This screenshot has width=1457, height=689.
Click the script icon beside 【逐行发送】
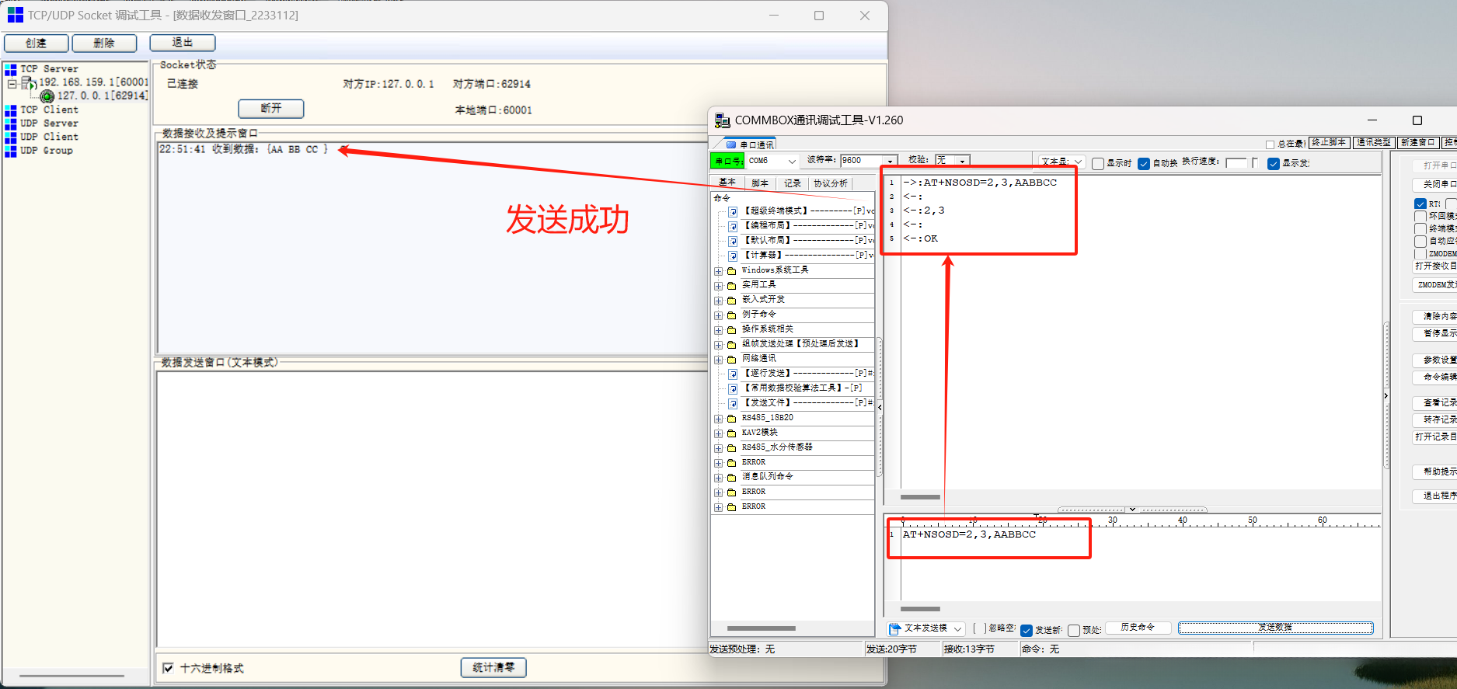pyautogui.click(x=733, y=374)
